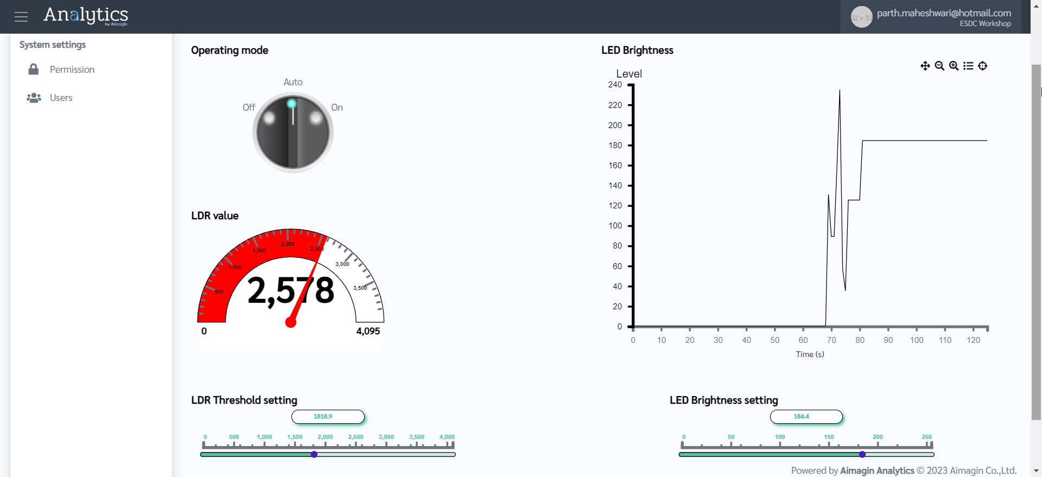This screenshot has height=477, width=1042.
Task: Click the ESDC Workshop label
Action: point(985,24)
